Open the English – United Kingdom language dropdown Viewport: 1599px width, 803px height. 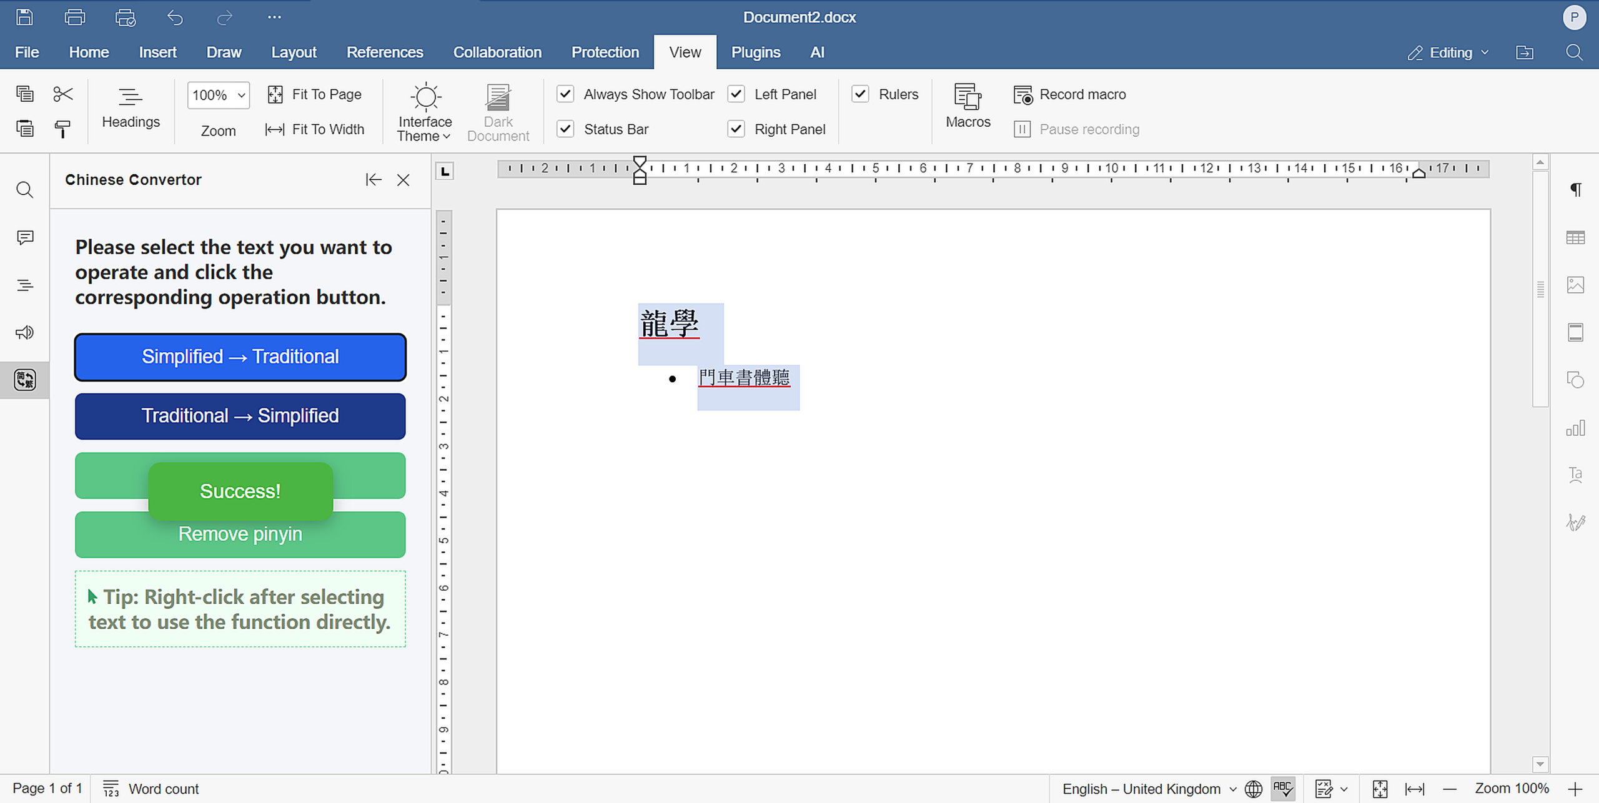click(x=1149, y=789)
